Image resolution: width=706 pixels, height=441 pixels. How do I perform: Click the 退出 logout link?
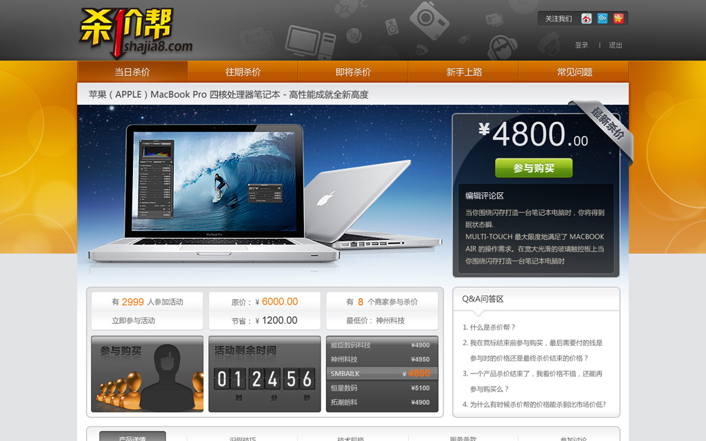pos(616,45)
